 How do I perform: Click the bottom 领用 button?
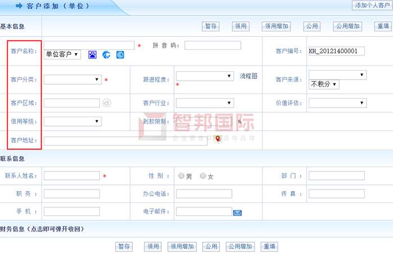(153, 247)
